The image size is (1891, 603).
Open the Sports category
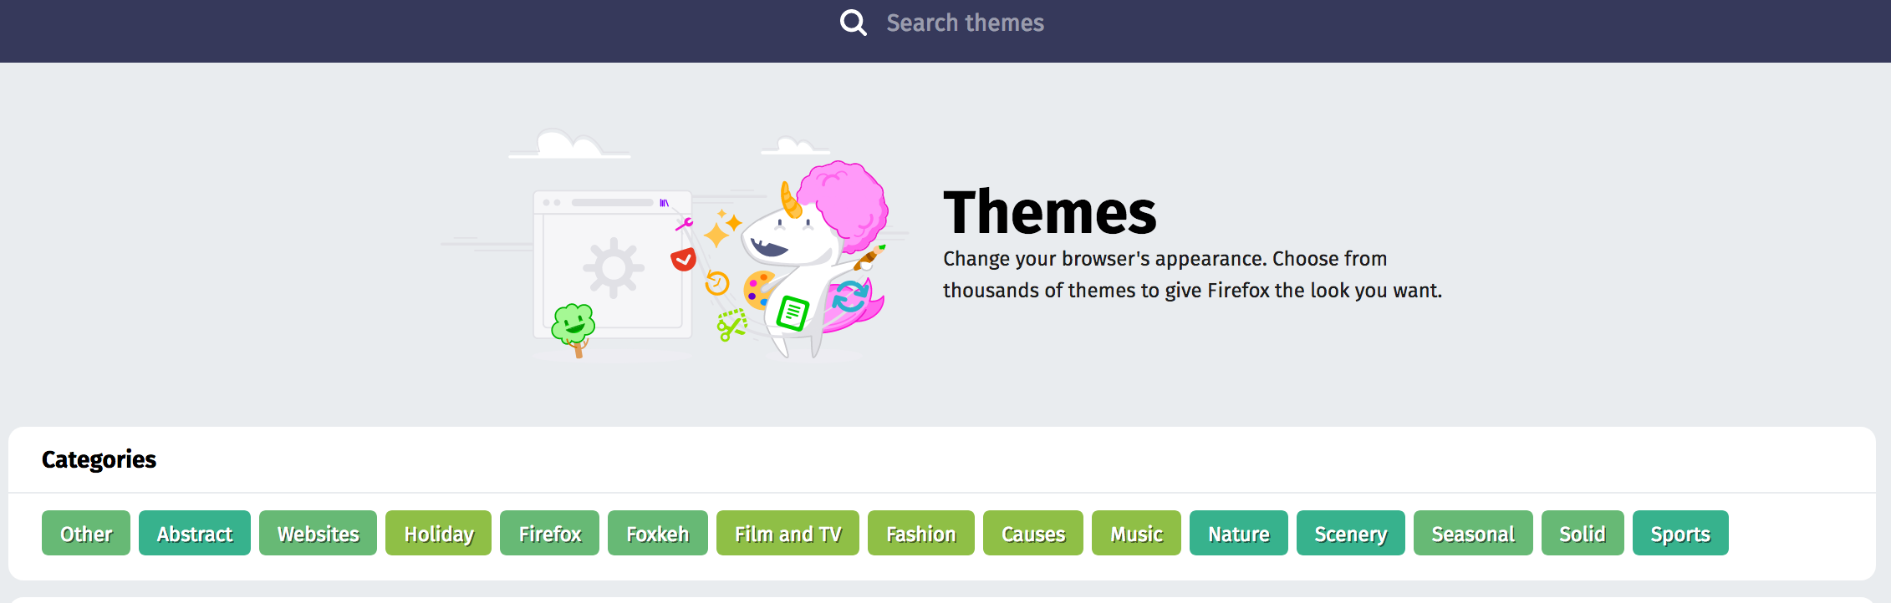point(1680,533)
